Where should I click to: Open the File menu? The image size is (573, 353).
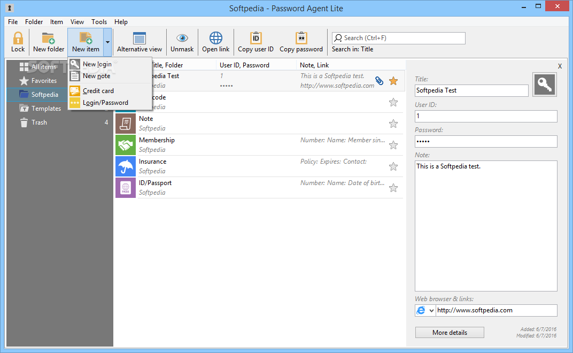click(13, 22)
